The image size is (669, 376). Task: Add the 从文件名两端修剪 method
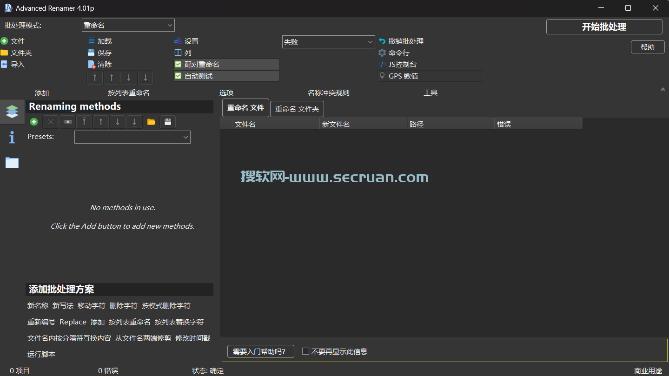click(143, 338)
